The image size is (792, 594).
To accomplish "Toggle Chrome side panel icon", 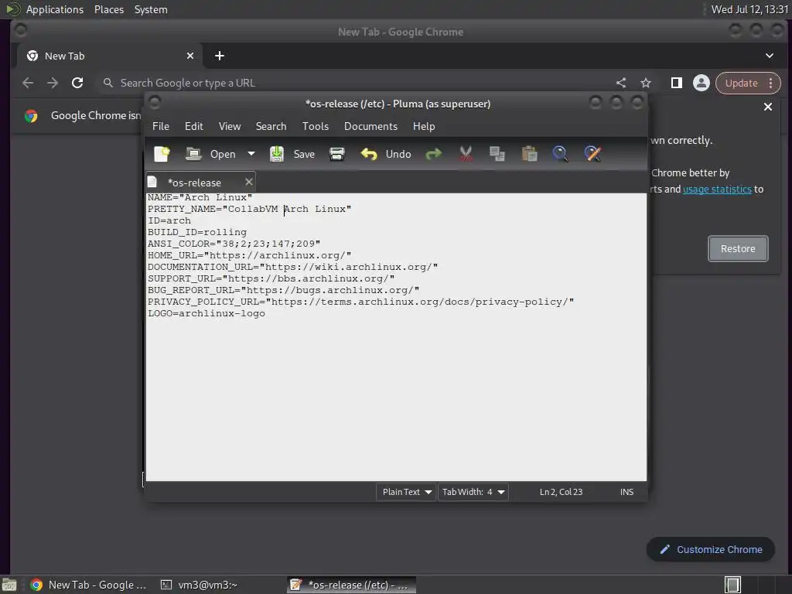I will pos(676,83).
